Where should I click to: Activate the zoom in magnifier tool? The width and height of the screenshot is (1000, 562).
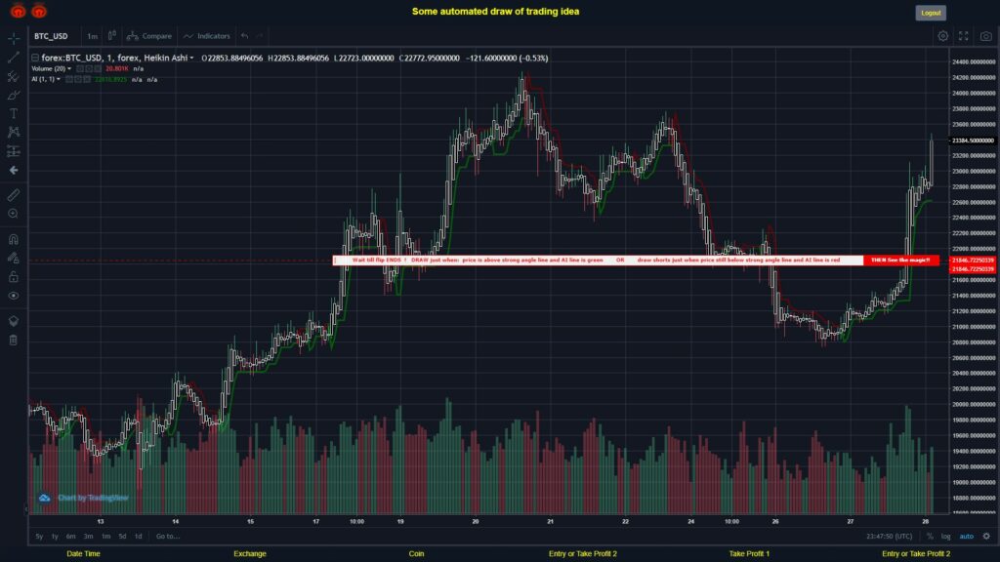tap(14, 214)
